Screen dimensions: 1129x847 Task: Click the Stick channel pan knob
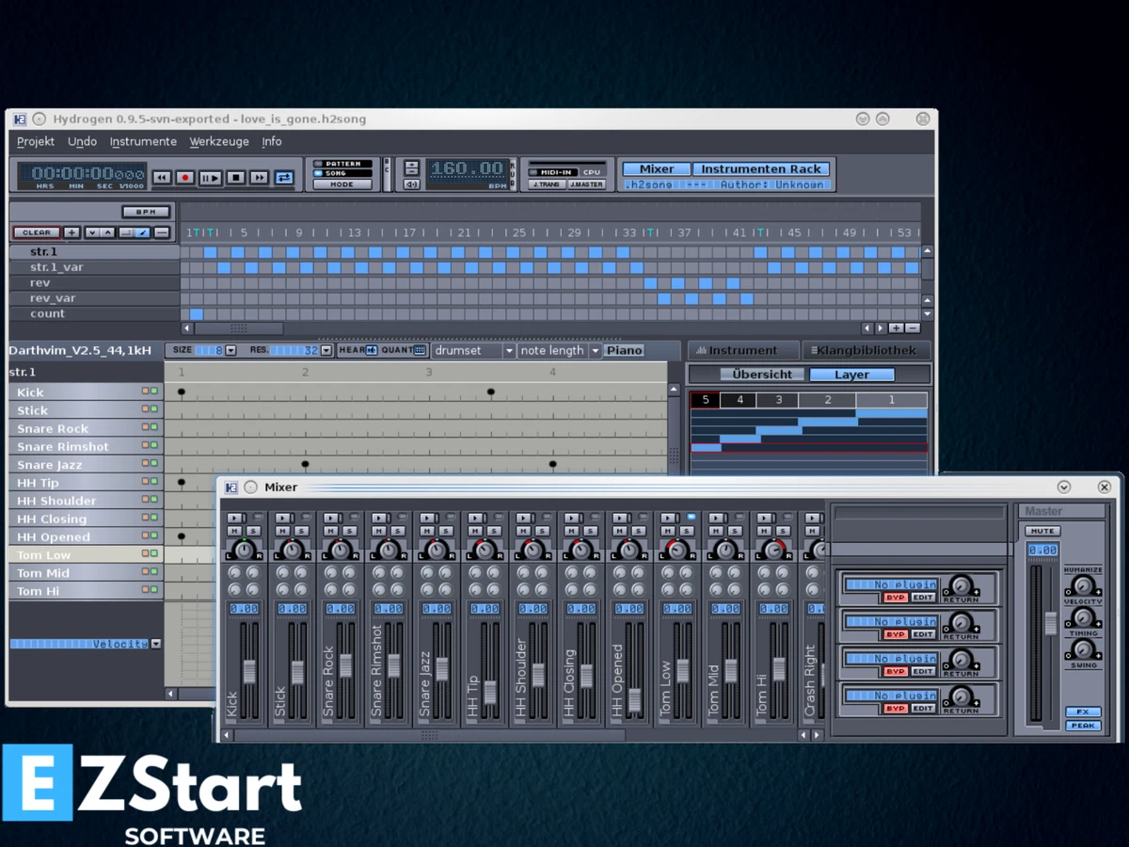tap(292, 550)
